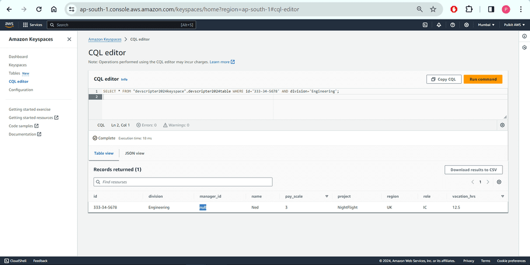Click the Run command button
This screenshot has height=265, width=530.
coord(483,79)
